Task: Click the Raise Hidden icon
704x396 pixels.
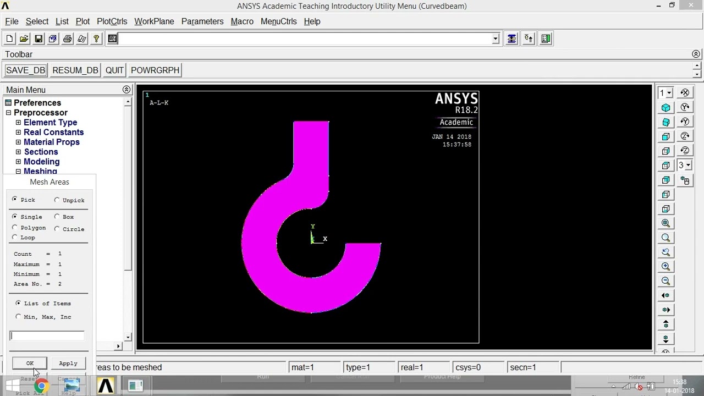Action: pyautogui.click(x=512, y=38)
